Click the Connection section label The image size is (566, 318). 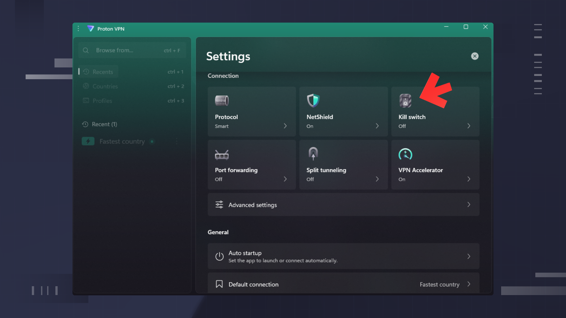pos(223,76)
